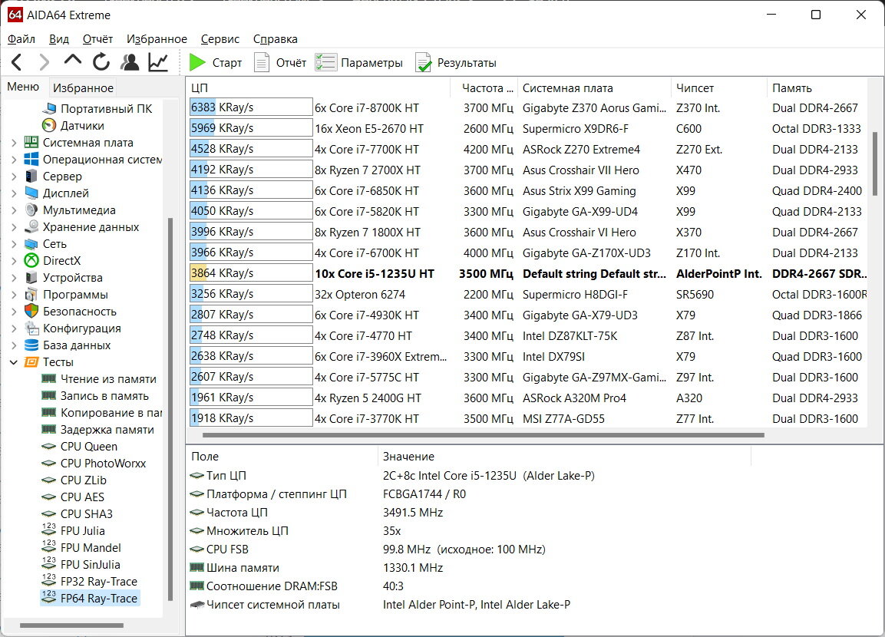Open Параметры benchmark settings
This screenshot has width=885, height=637.
[359, 63]
